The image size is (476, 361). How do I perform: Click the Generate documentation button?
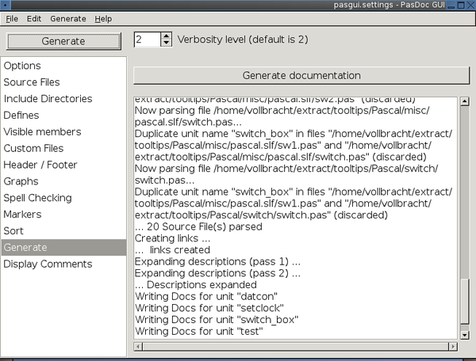pos(301,75)
